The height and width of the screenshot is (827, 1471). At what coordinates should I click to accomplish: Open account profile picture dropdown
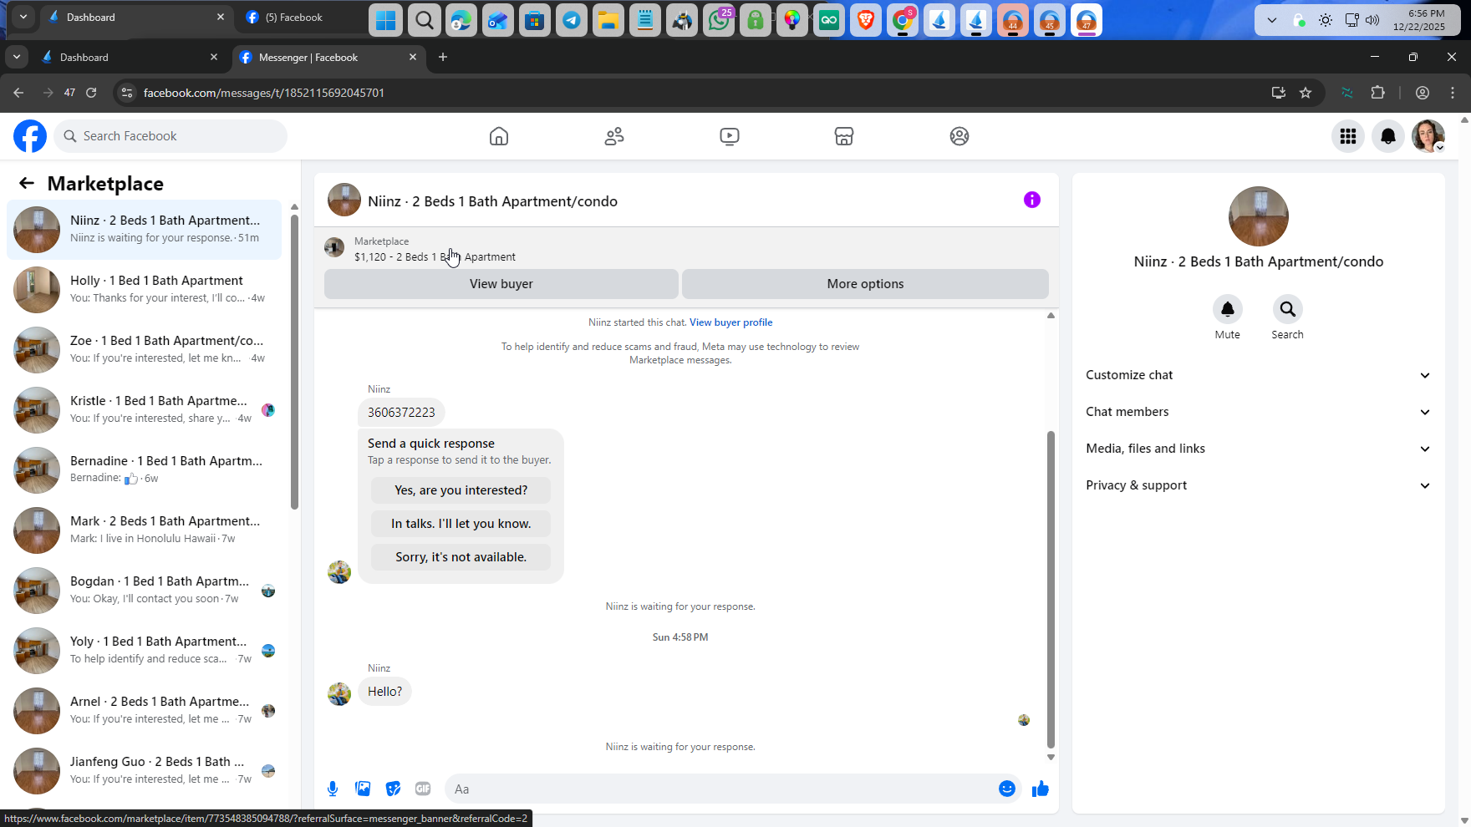[1428, 136]
